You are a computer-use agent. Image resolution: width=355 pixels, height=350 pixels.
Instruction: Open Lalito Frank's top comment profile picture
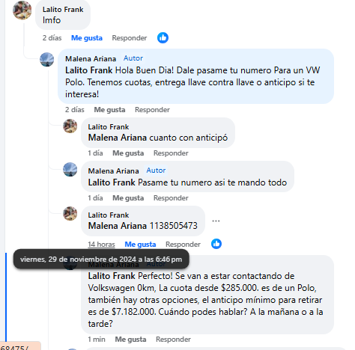[22, 10]
